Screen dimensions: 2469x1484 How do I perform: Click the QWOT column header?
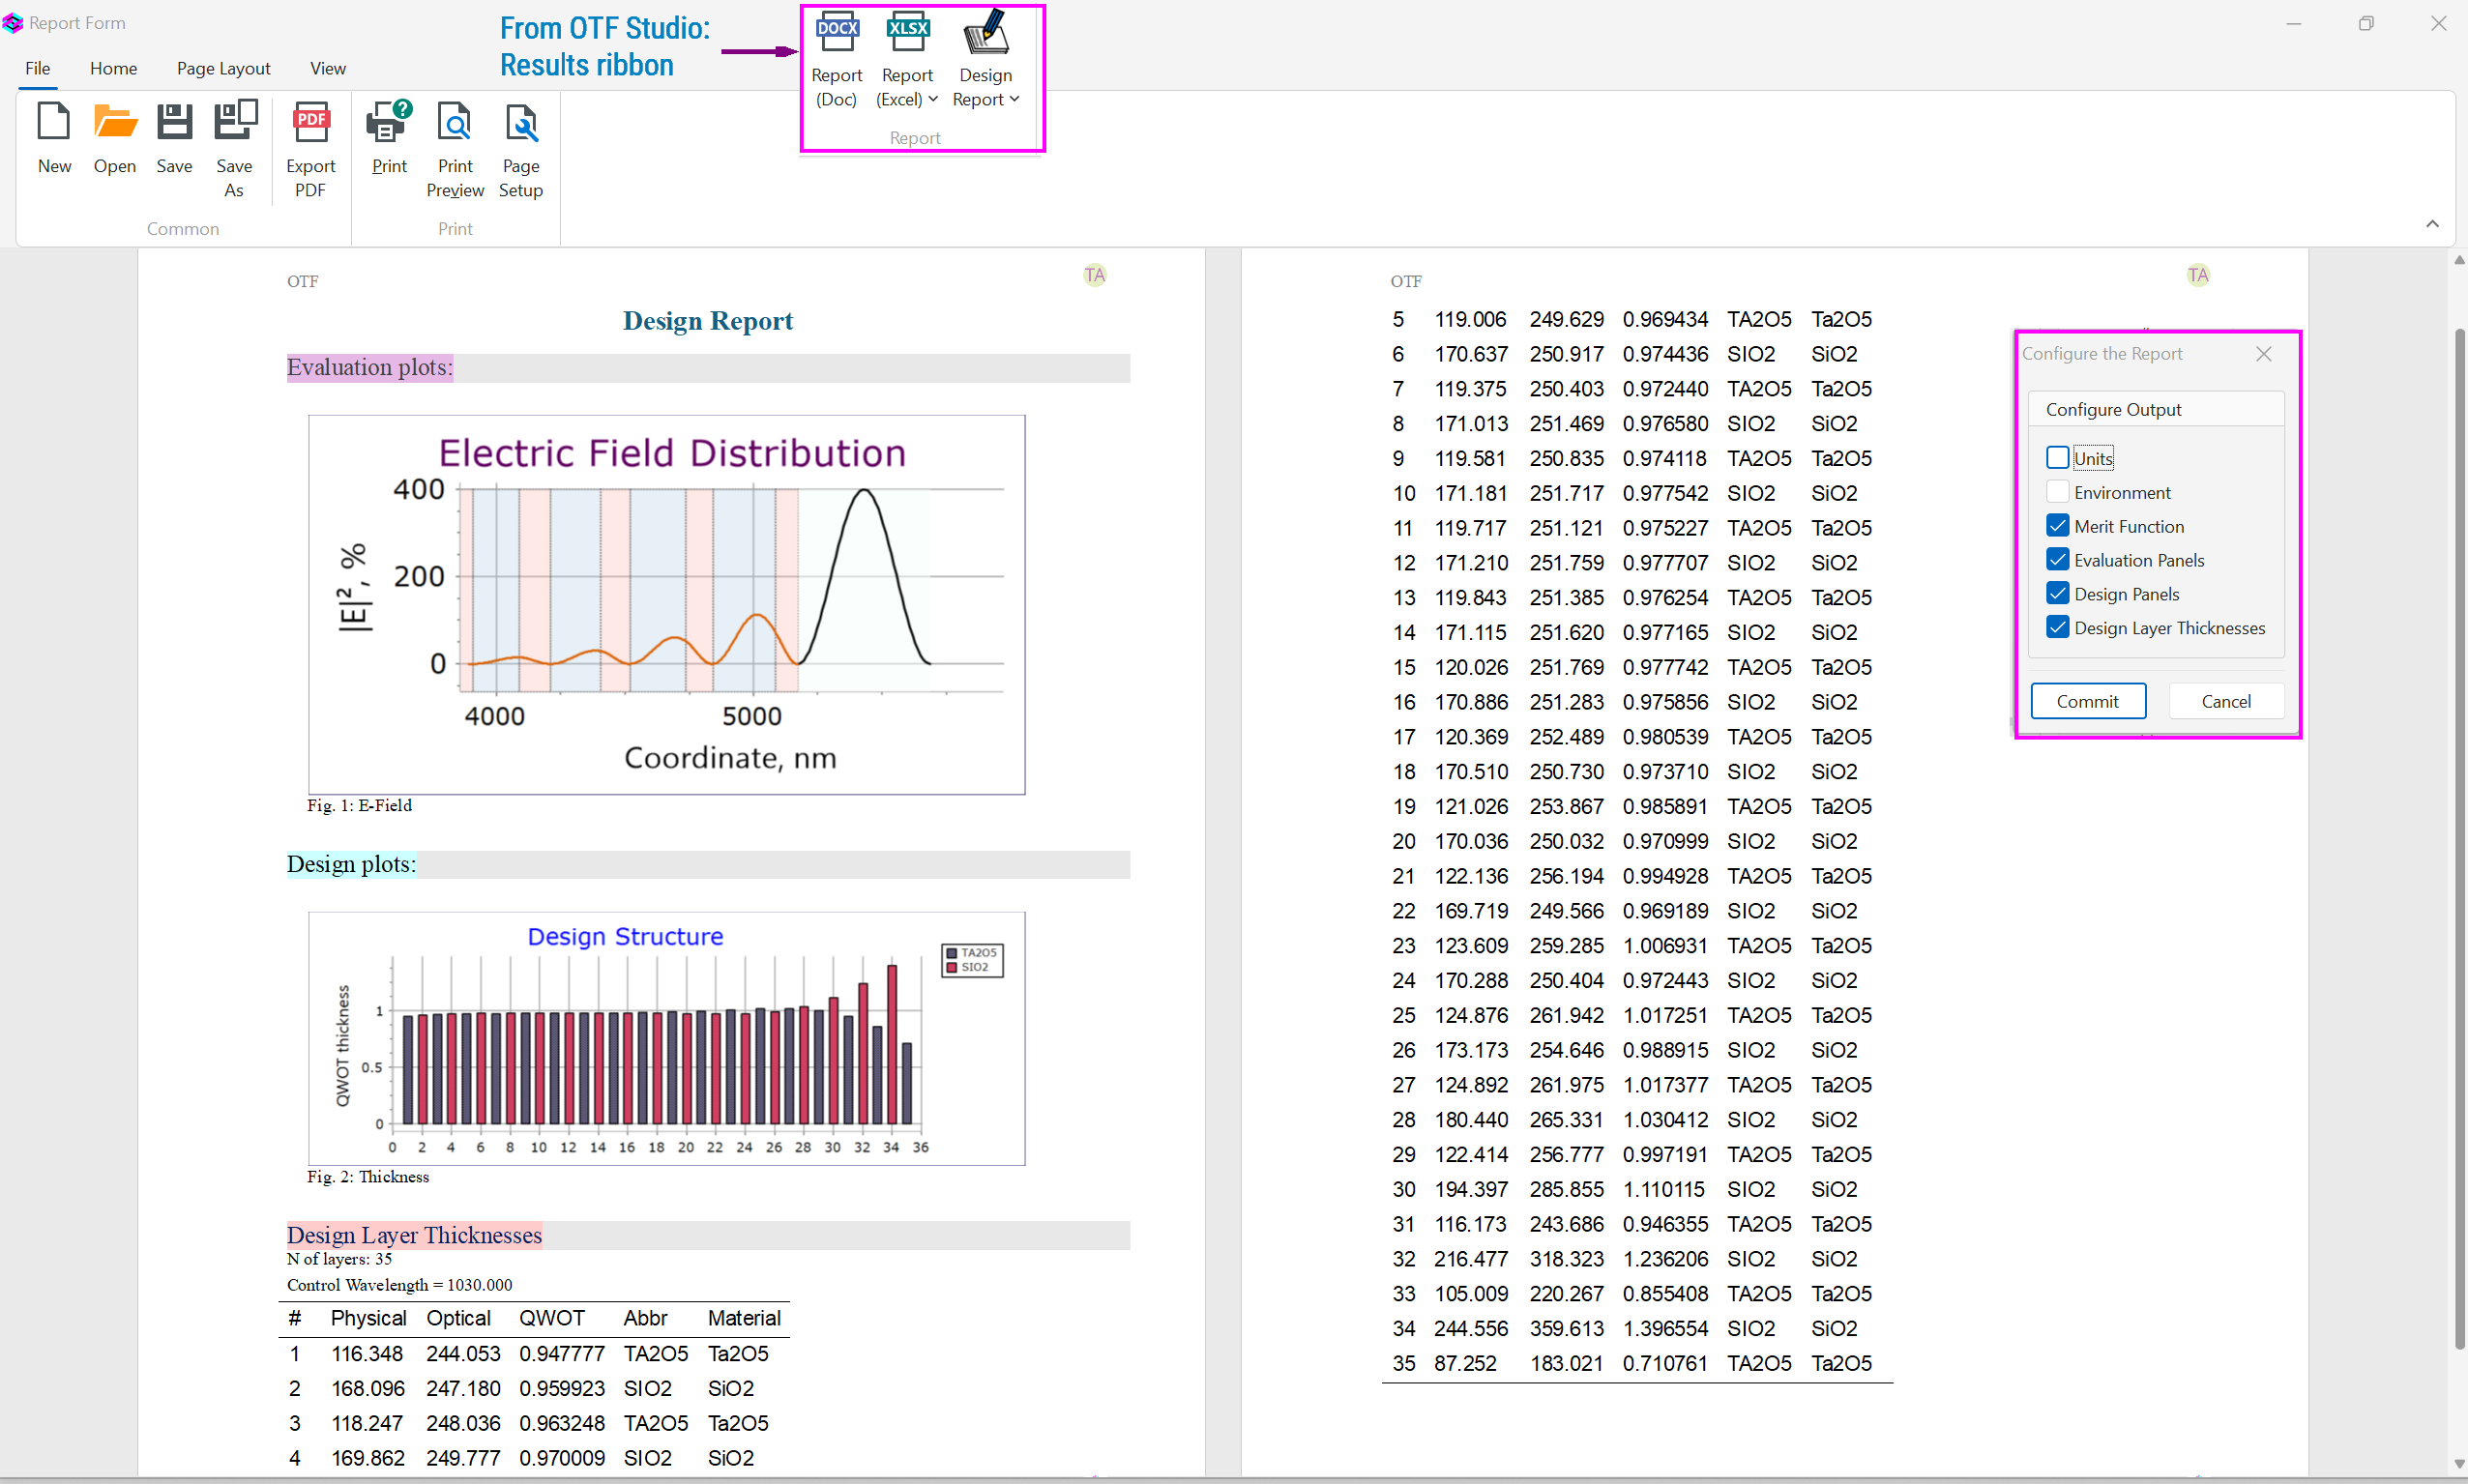pyautogui.click(x=552, y=1319)
